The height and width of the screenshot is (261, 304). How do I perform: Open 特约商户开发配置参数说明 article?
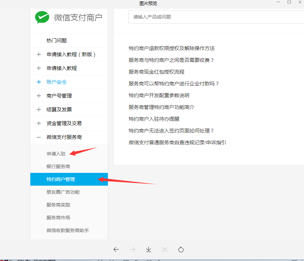click(159, 96)
